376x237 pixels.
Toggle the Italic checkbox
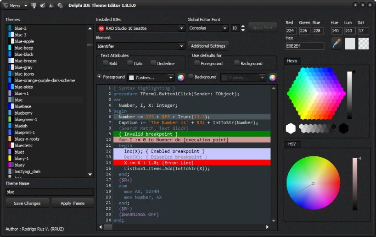tap(130, 63)
